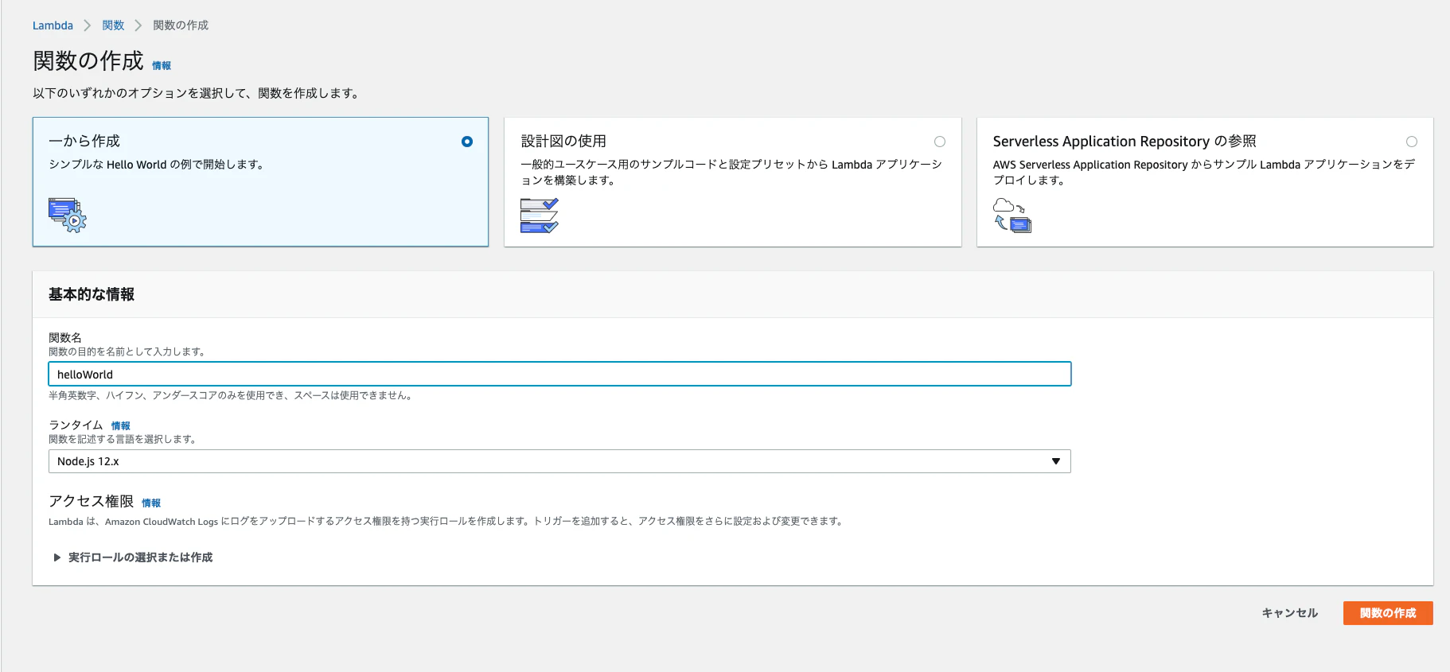Click description 関数を記述する言語を選択します
The height and width of the screenshot is (672, 1450).
pos(122,439)
